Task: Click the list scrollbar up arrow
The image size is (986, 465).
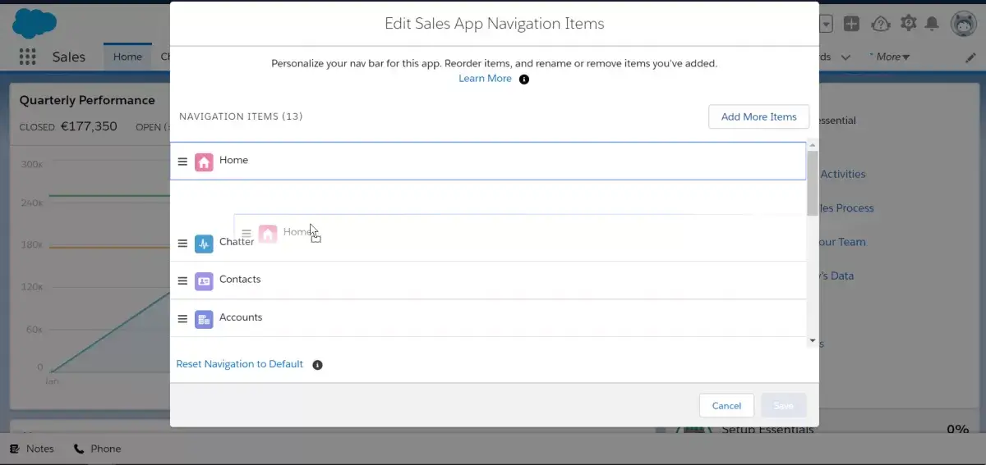Action: 813,145
